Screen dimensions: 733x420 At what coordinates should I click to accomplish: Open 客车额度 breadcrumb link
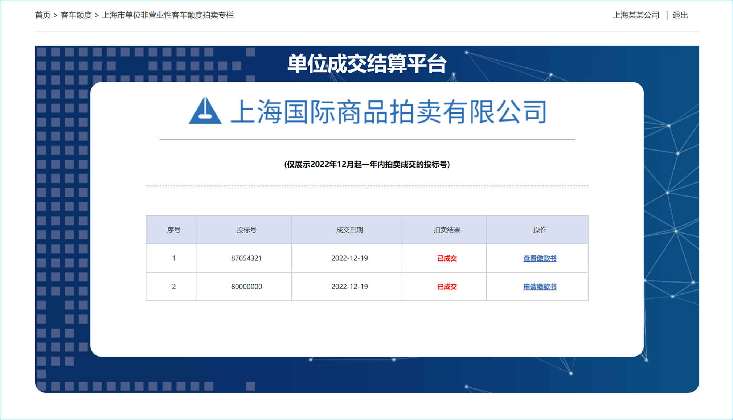[x=76, y=15]
